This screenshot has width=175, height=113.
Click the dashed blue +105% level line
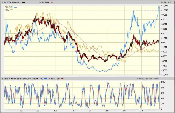pos(146,11)
